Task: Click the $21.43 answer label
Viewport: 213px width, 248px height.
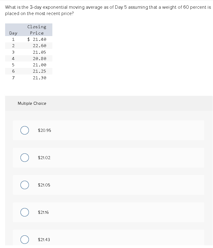Action: pos(44,240)
